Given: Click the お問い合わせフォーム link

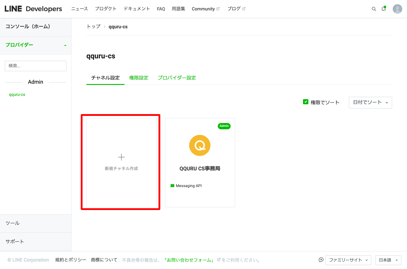Looking at the screenshot, I should (189, 260).
